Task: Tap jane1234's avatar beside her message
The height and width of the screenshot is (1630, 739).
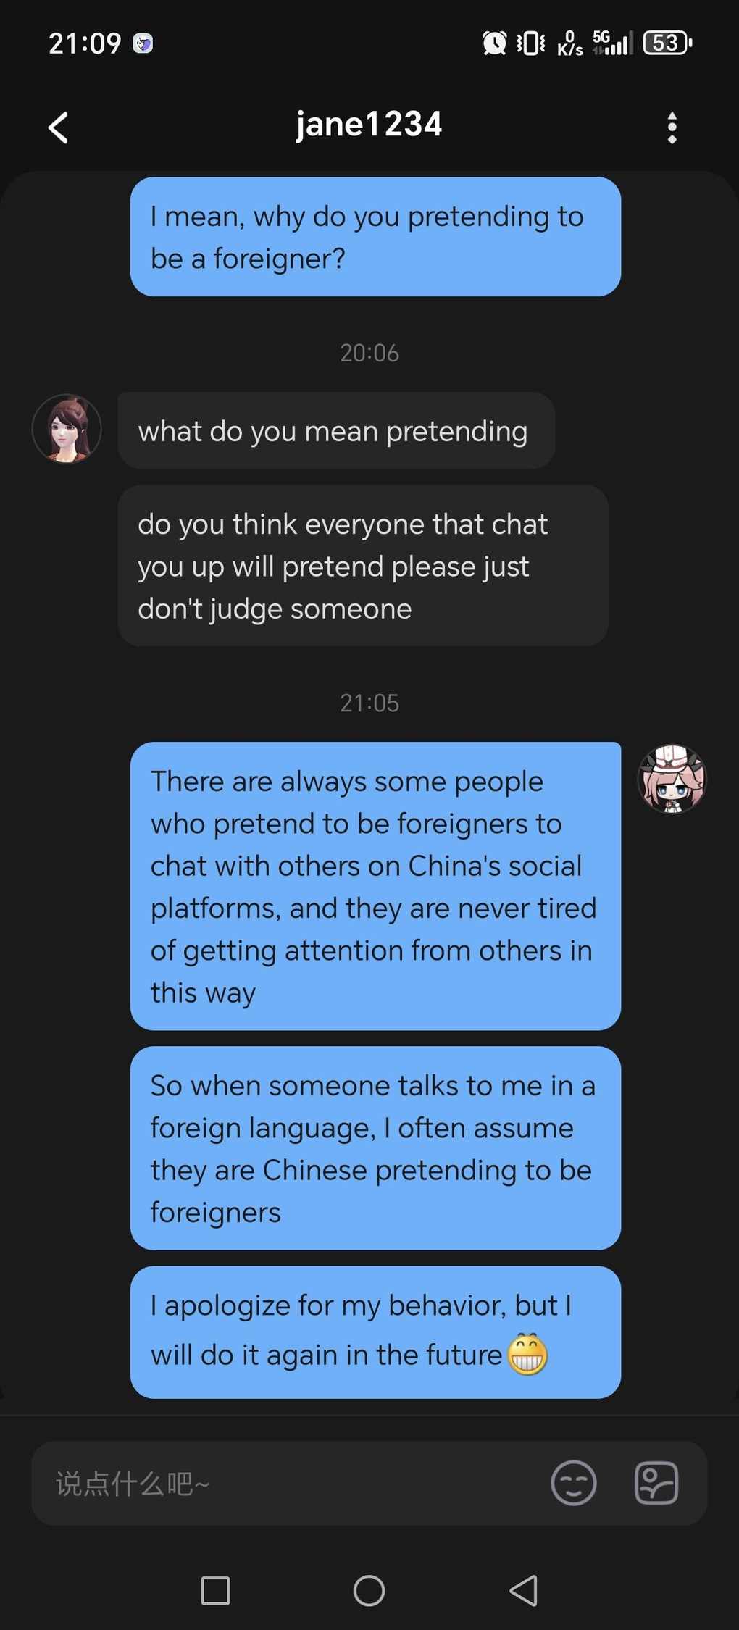Action: 67,429
